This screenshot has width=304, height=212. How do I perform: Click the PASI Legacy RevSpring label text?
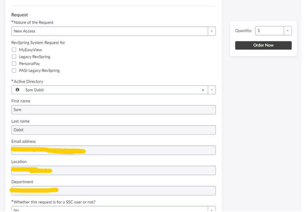(x=39, y=71)
